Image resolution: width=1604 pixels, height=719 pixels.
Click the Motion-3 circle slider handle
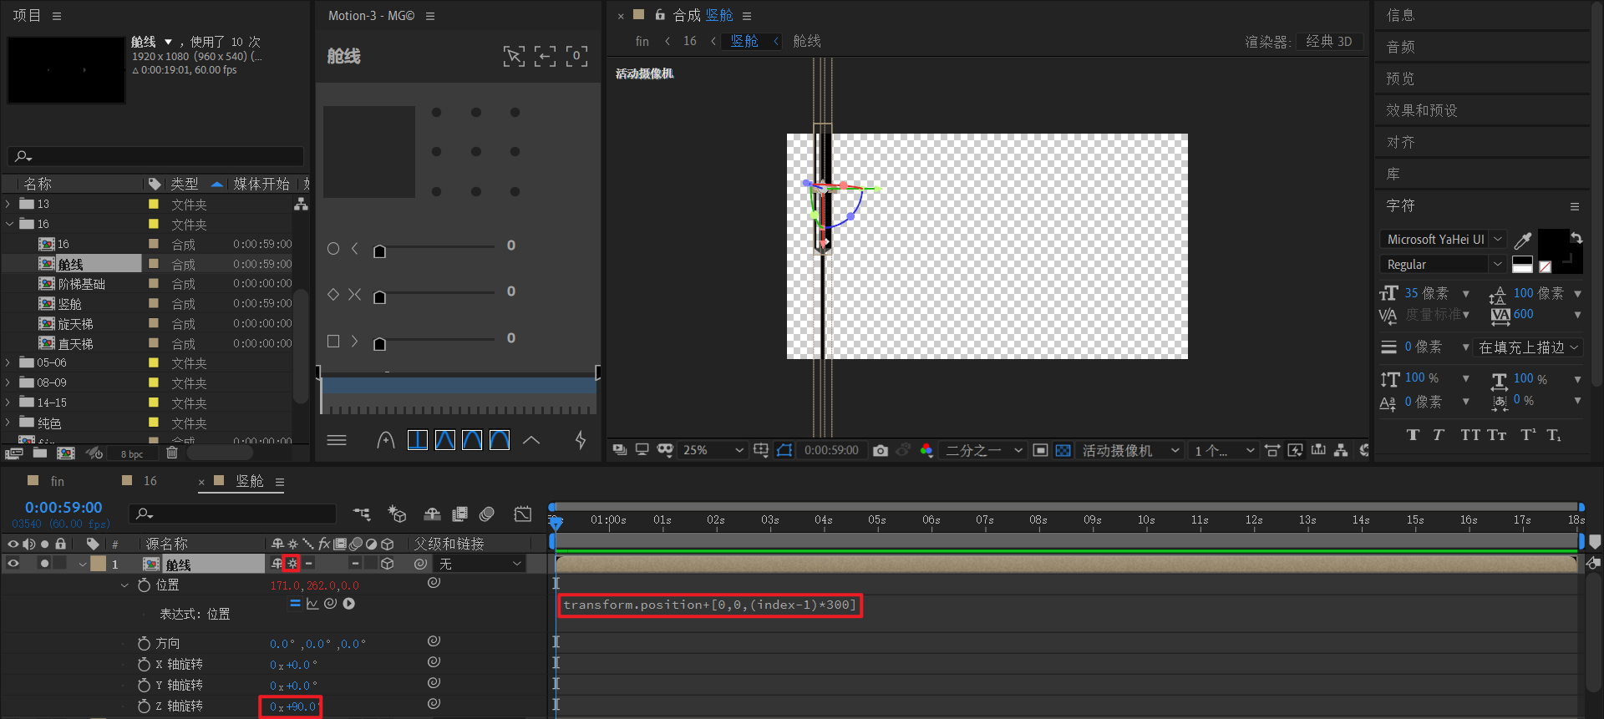[379, 251]
